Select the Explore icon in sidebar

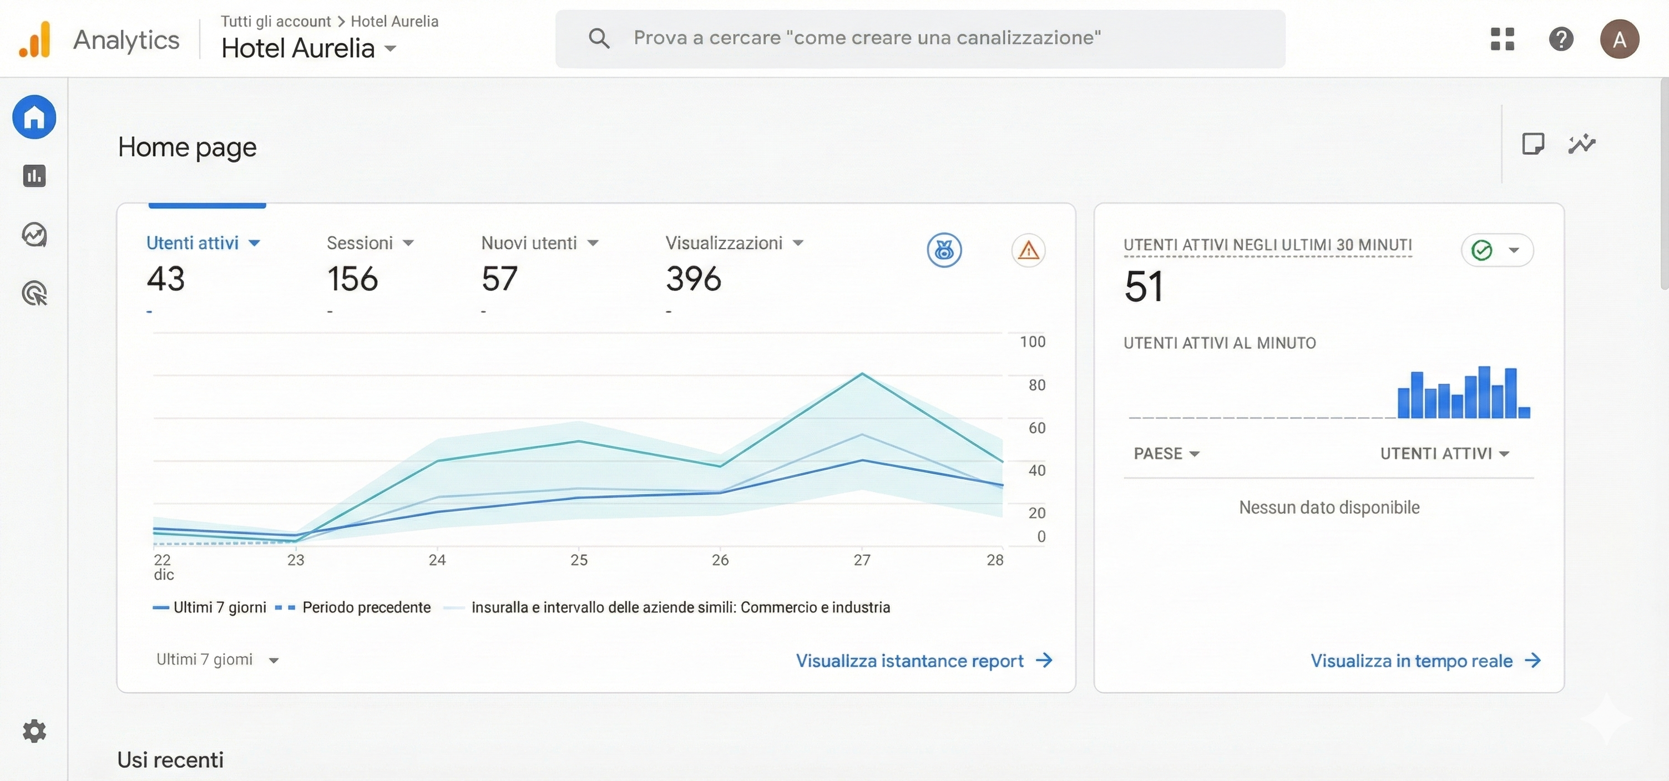[34, 235]
